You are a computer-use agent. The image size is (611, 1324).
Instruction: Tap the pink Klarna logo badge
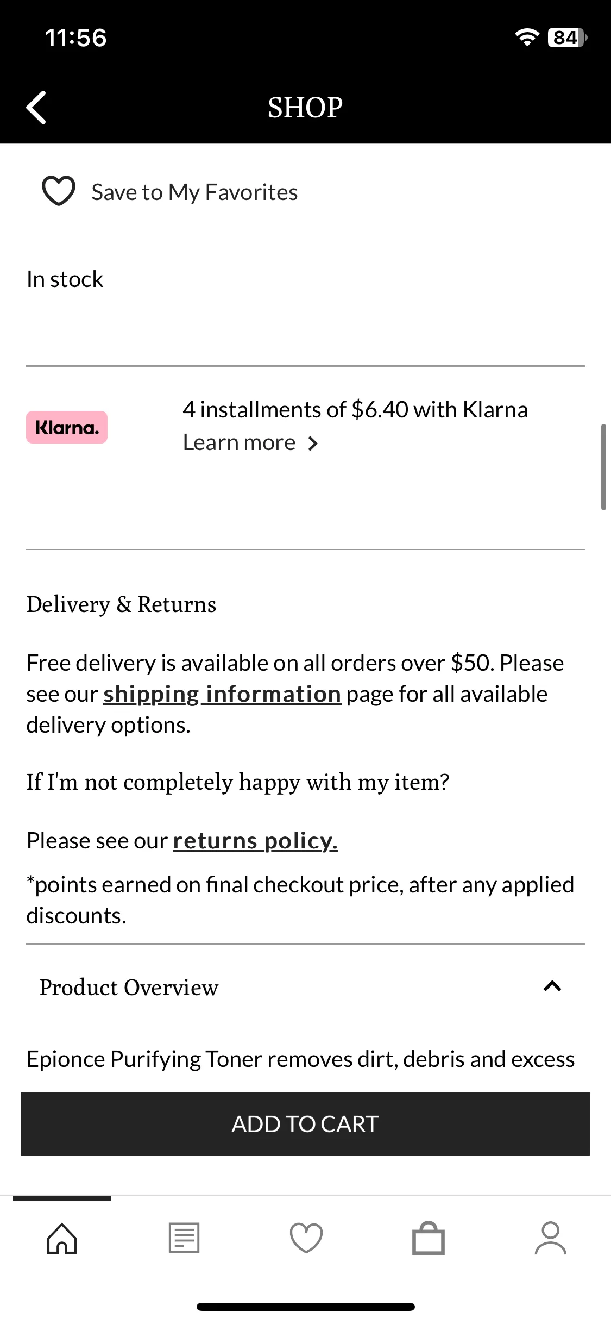(67, 427)
